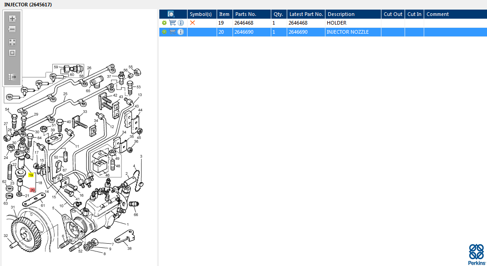
Task: Open the parts list search icon
Action: point(171,14)
